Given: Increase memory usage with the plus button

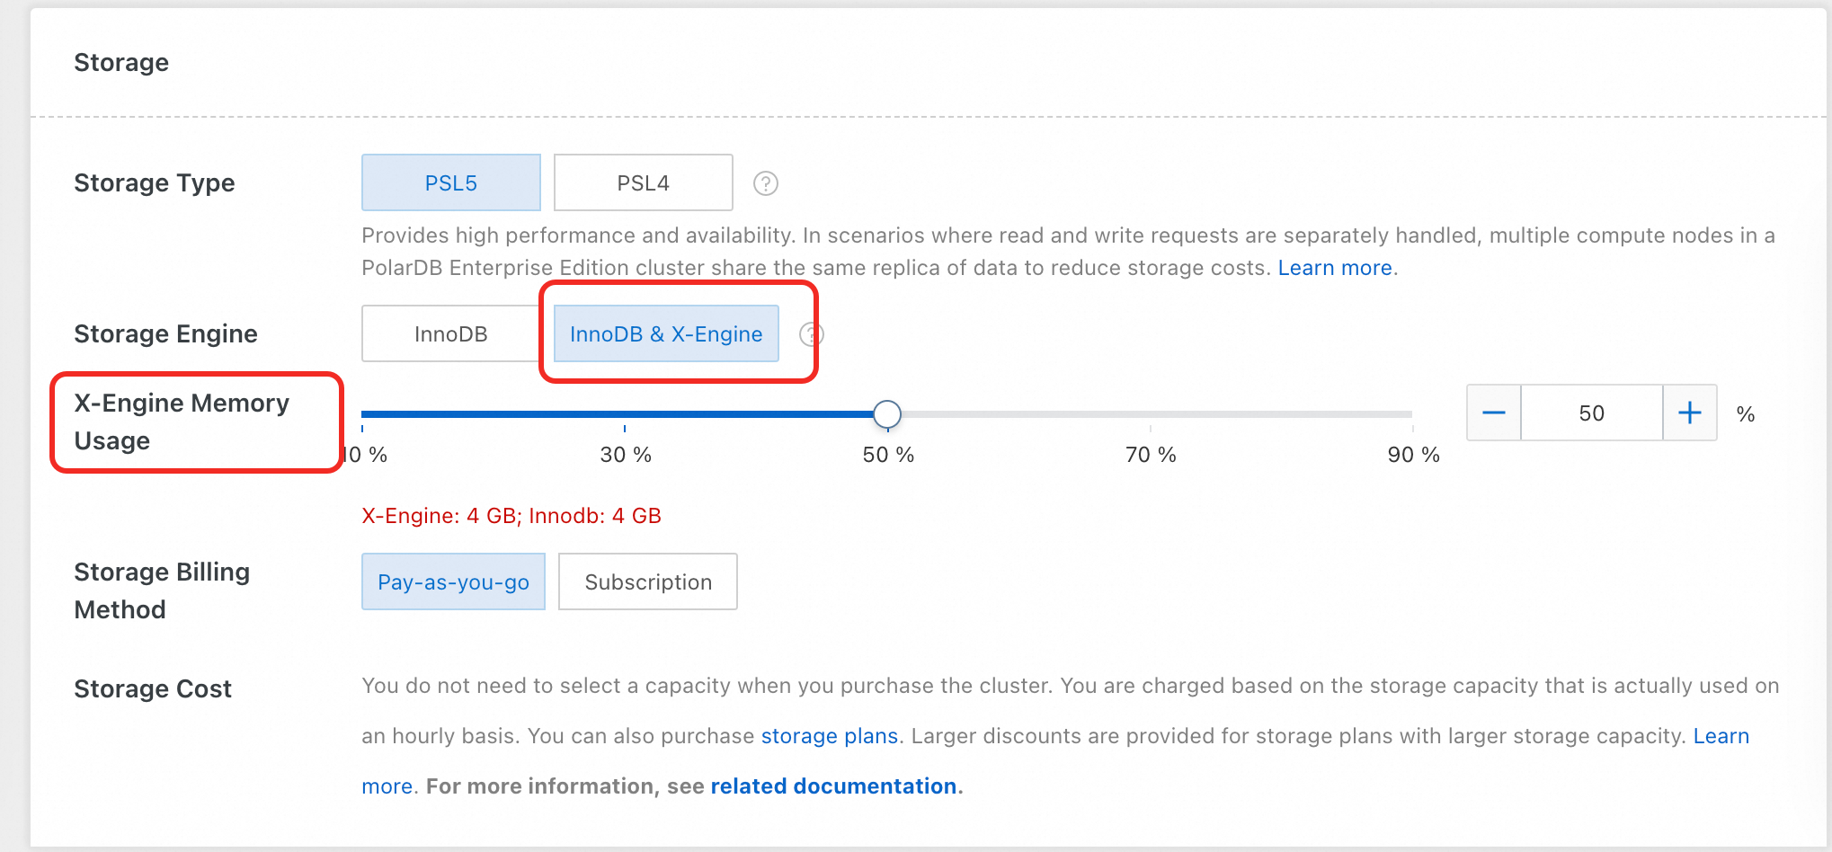Looking at the screenshot, I should coord(1689,413).
